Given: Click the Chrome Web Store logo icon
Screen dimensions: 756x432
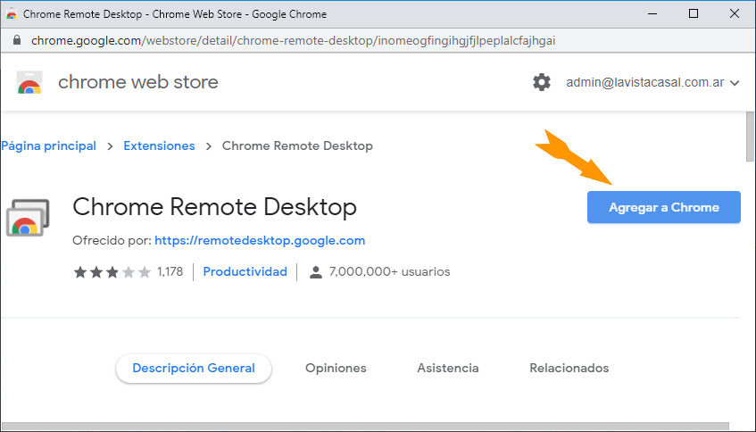Looking at the screenshot, I should (29, 83).
